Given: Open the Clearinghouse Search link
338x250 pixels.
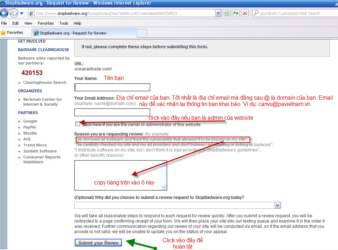Looking at the screenshot, I should tap(45, 82).
